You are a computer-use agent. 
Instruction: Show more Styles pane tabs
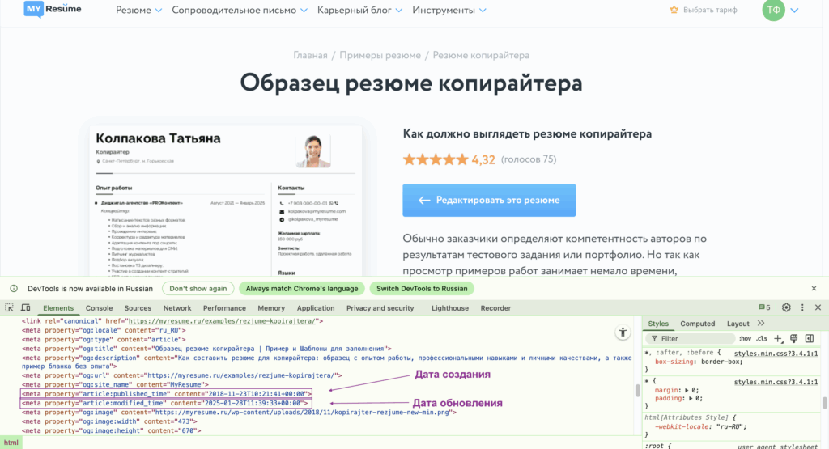pyautogui.click(x=761, y=324)
